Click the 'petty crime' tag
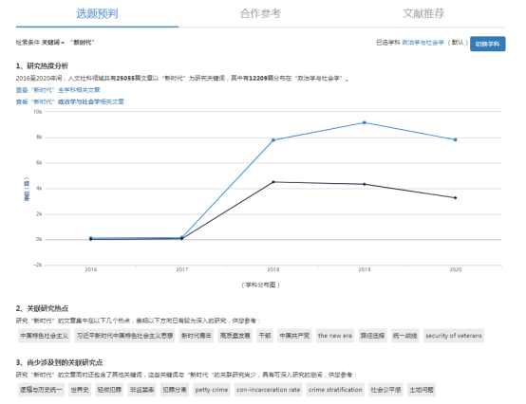 [x=212, y=390]
